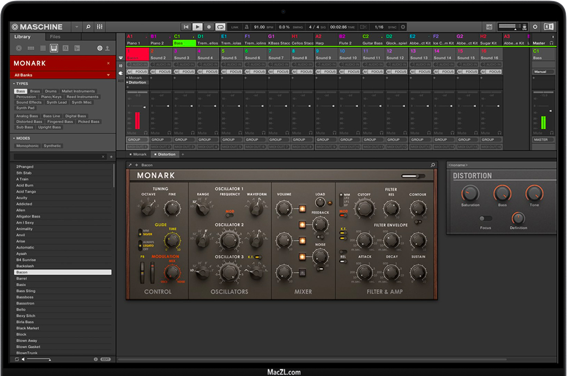Toggle Oscillator 1 MOD switch
This screenshot has height=376, width=567.
[x=230, y=214]
